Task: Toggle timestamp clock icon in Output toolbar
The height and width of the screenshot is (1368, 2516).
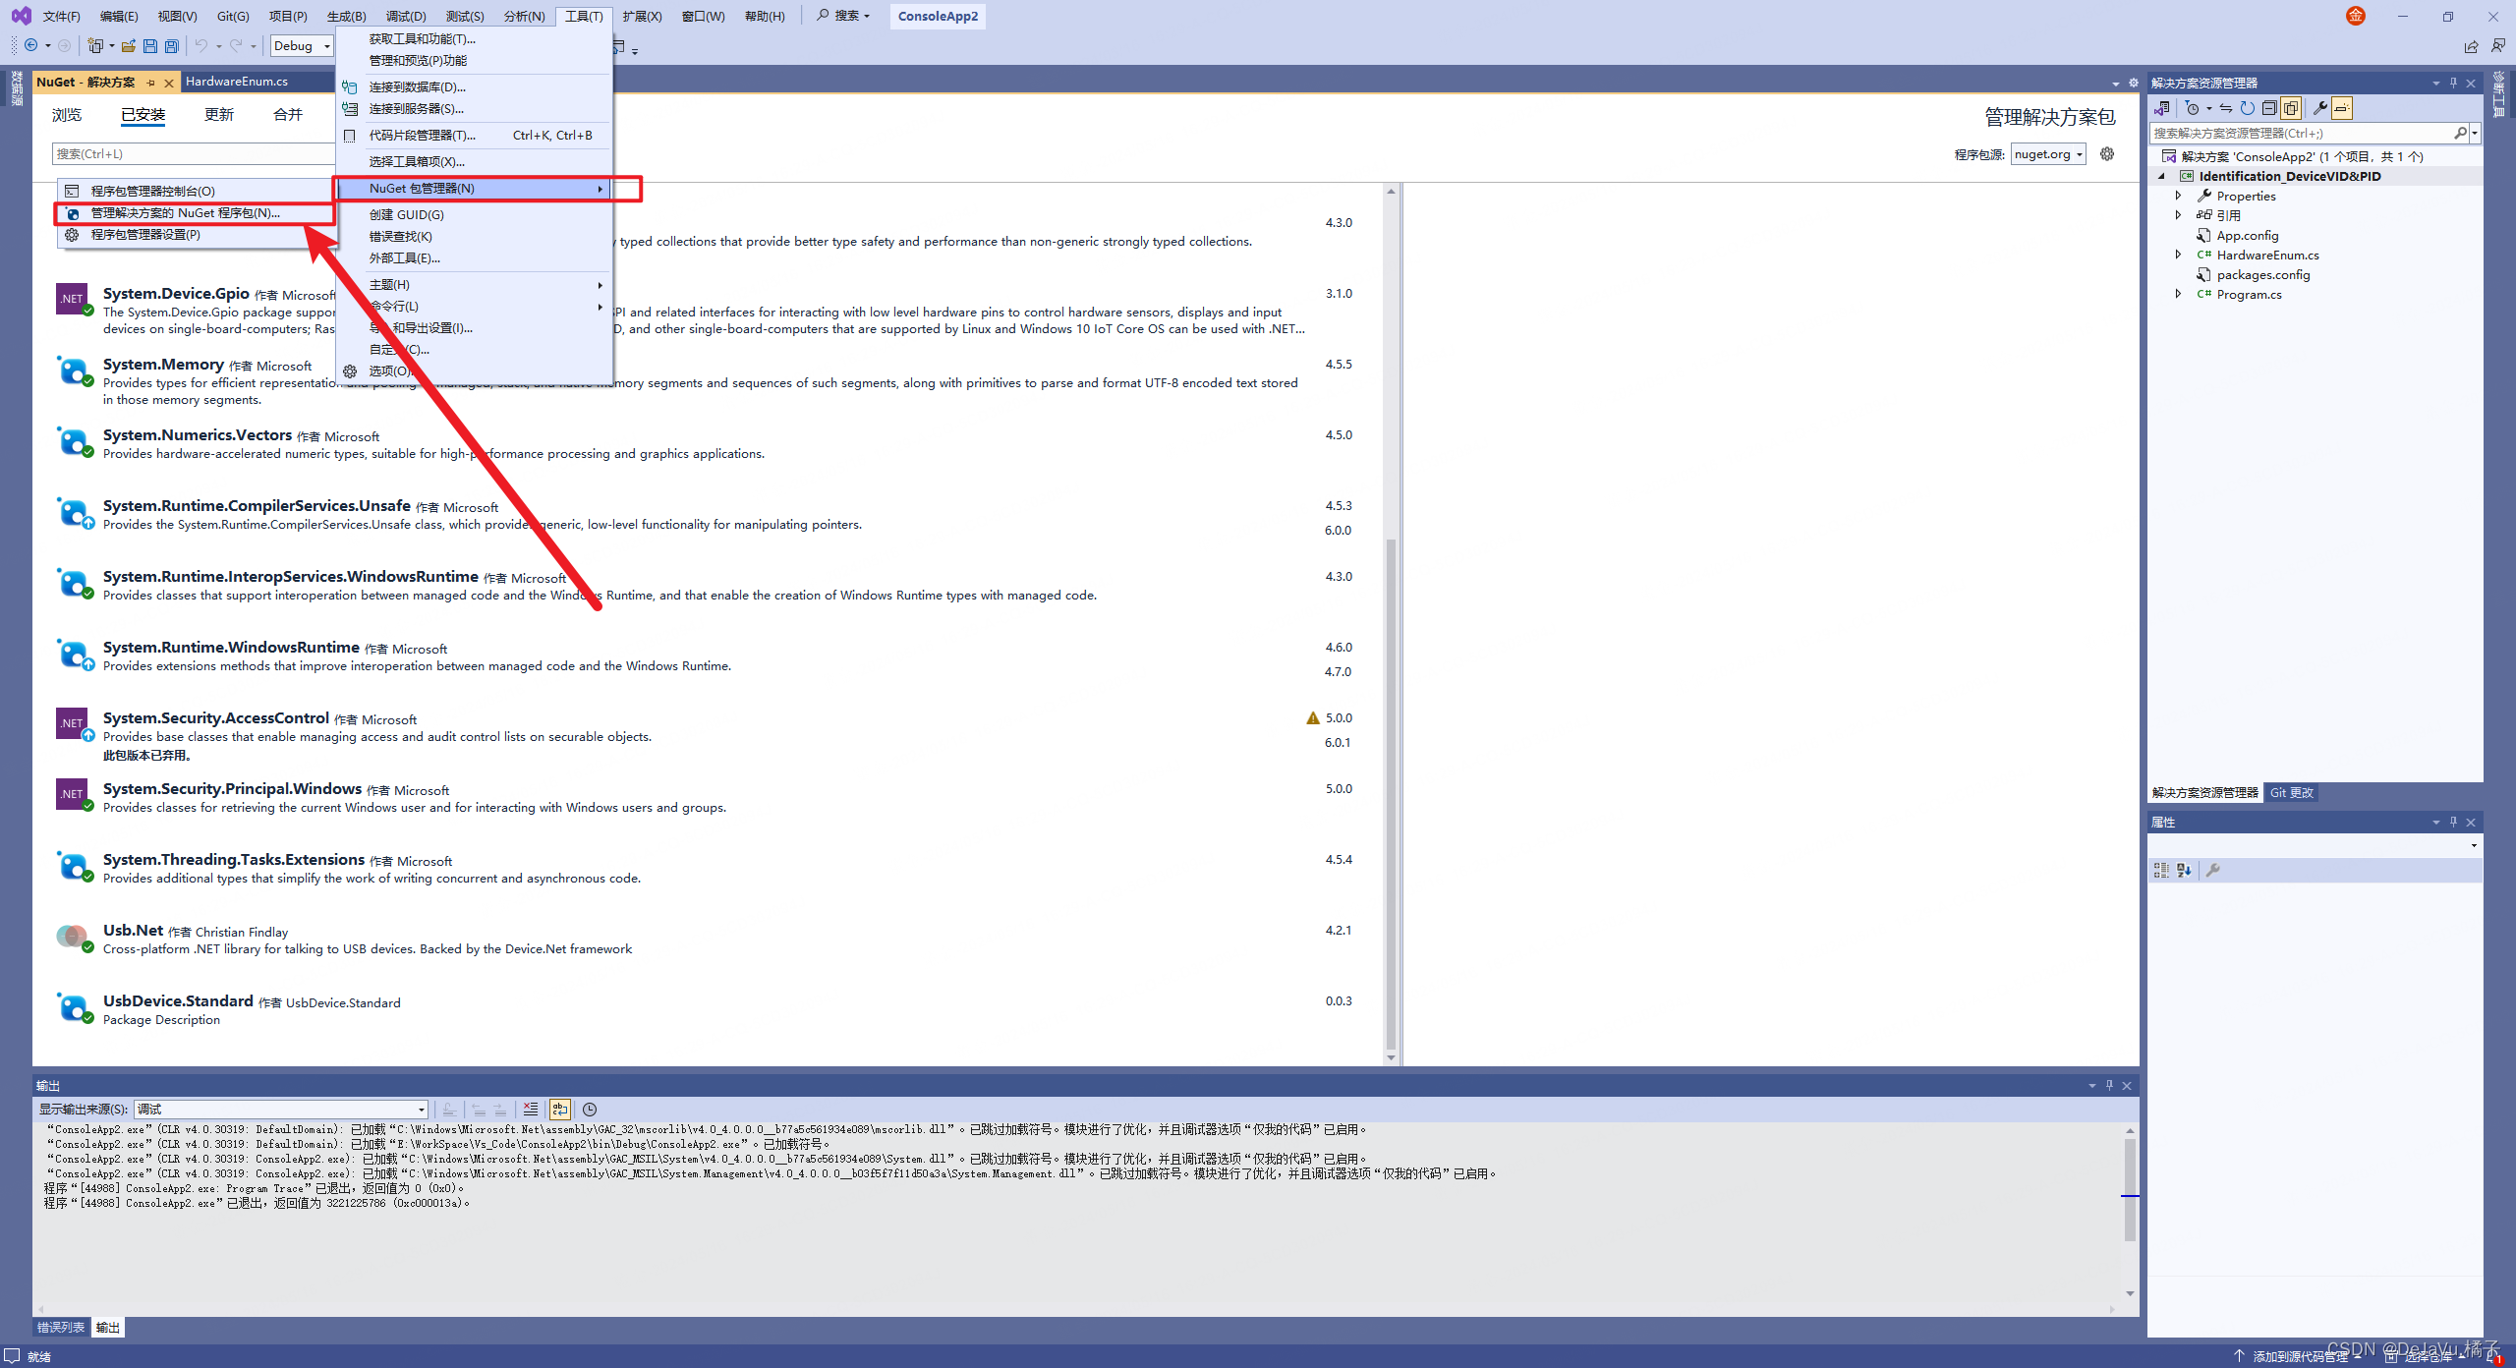Action: coord(590,1109)
